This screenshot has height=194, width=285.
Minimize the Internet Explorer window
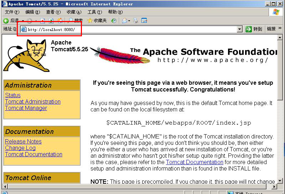click(x=268, y=4)
